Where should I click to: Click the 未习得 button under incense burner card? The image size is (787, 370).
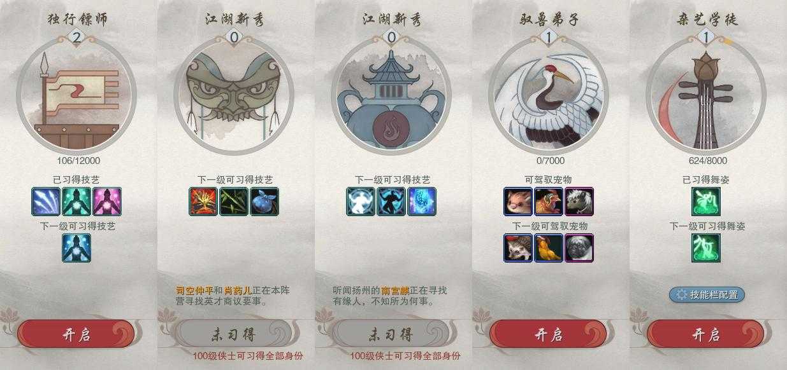391,334
